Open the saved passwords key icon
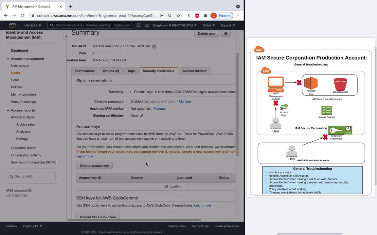The image size is (377, 235). coord(162,16)
